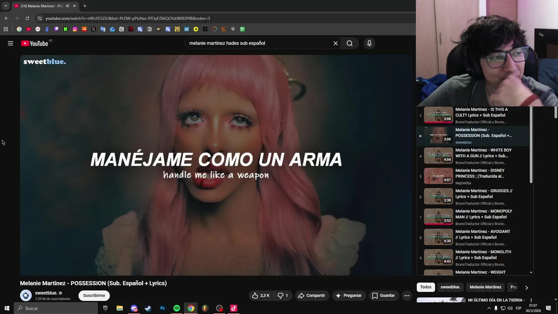Open the three-dot more actions menu

coord(407,295)
